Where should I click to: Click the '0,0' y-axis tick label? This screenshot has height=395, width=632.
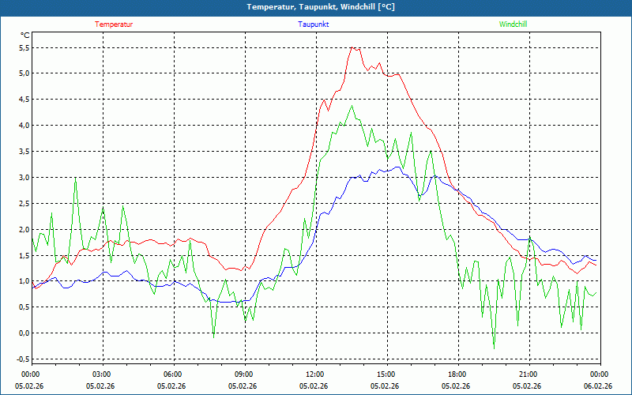24,333
